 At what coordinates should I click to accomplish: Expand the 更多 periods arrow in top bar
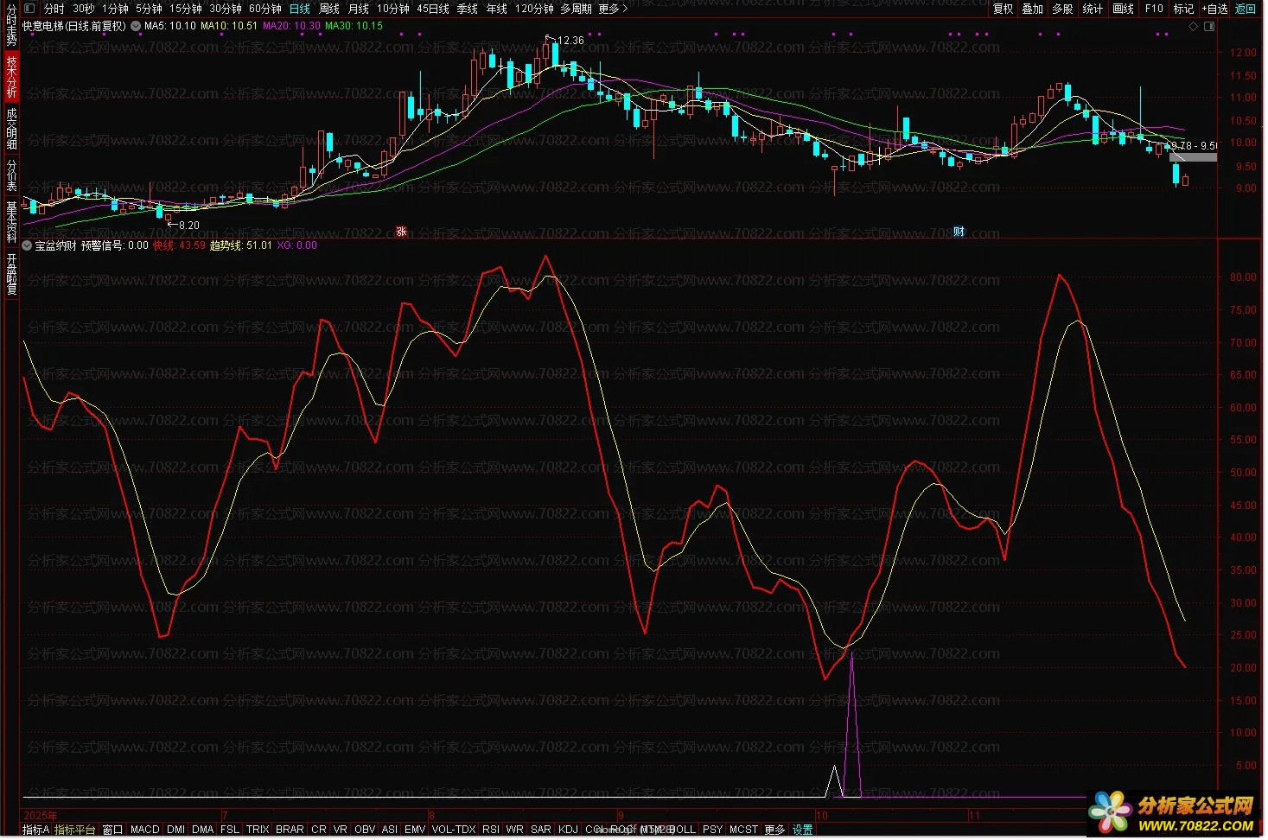pos(613,9)
